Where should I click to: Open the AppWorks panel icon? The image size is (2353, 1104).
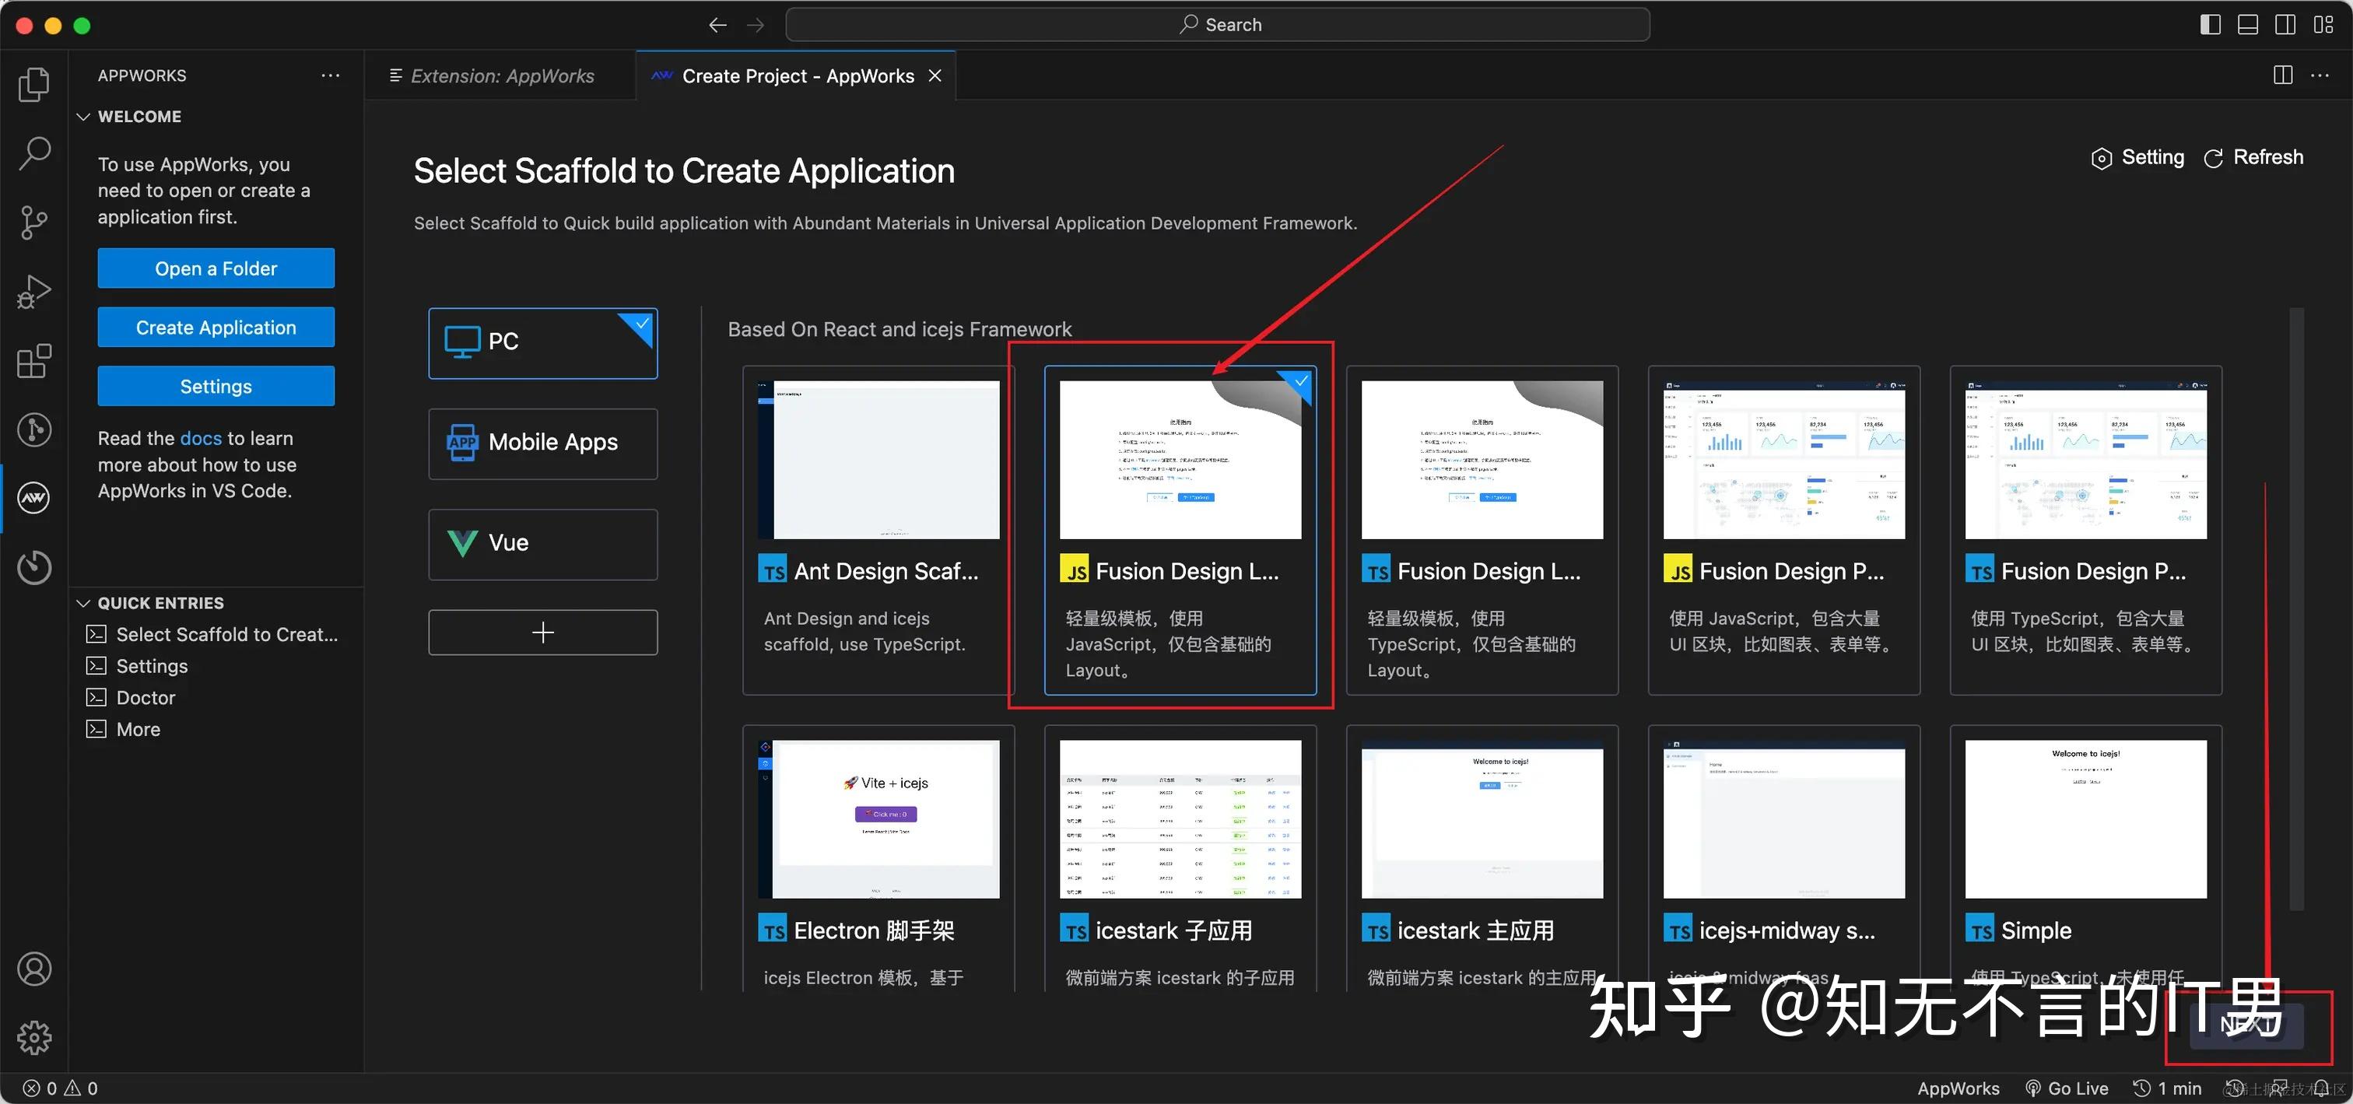(x=33, y=498)
